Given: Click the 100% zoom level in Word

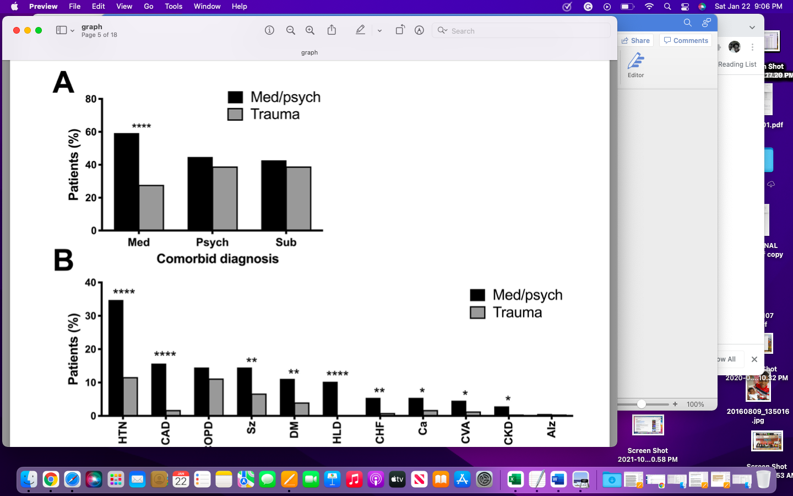Looking at the screenshot, I should click(696, 405).
